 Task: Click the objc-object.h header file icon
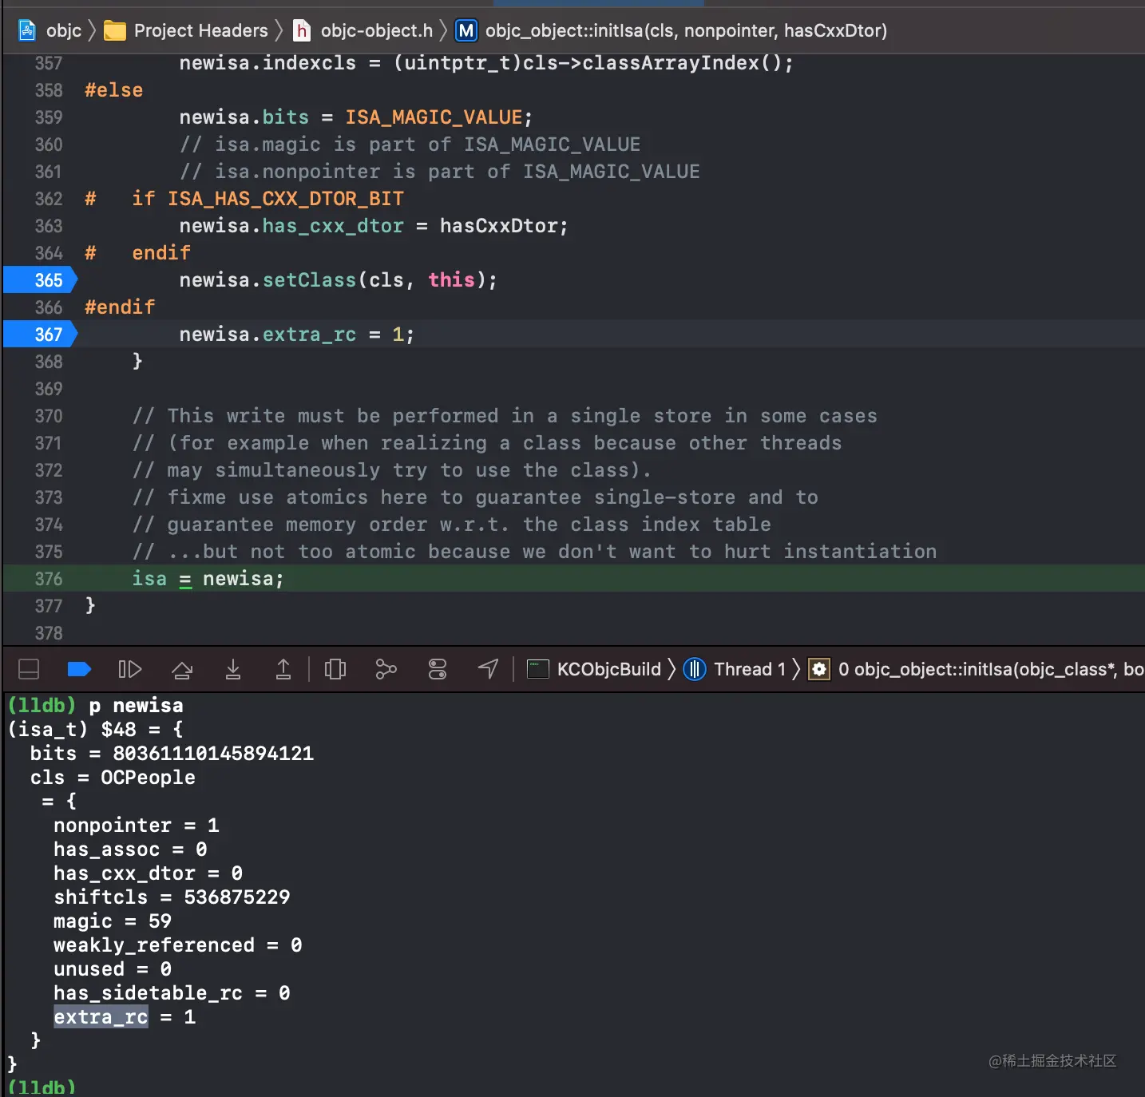tap(302, 30)
